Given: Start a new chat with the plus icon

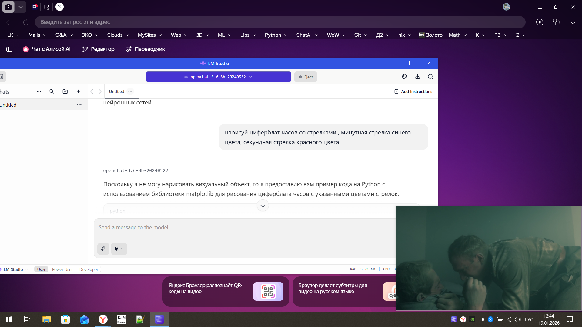Looking at the screenshot, I should (79, 91).
